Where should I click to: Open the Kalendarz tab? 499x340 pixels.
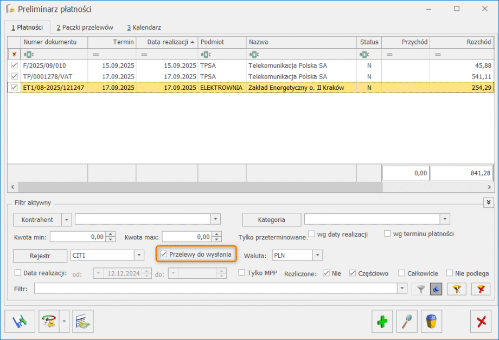[144, 27]
